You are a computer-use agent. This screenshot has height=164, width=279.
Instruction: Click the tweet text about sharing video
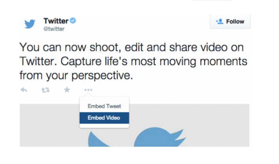133,61
